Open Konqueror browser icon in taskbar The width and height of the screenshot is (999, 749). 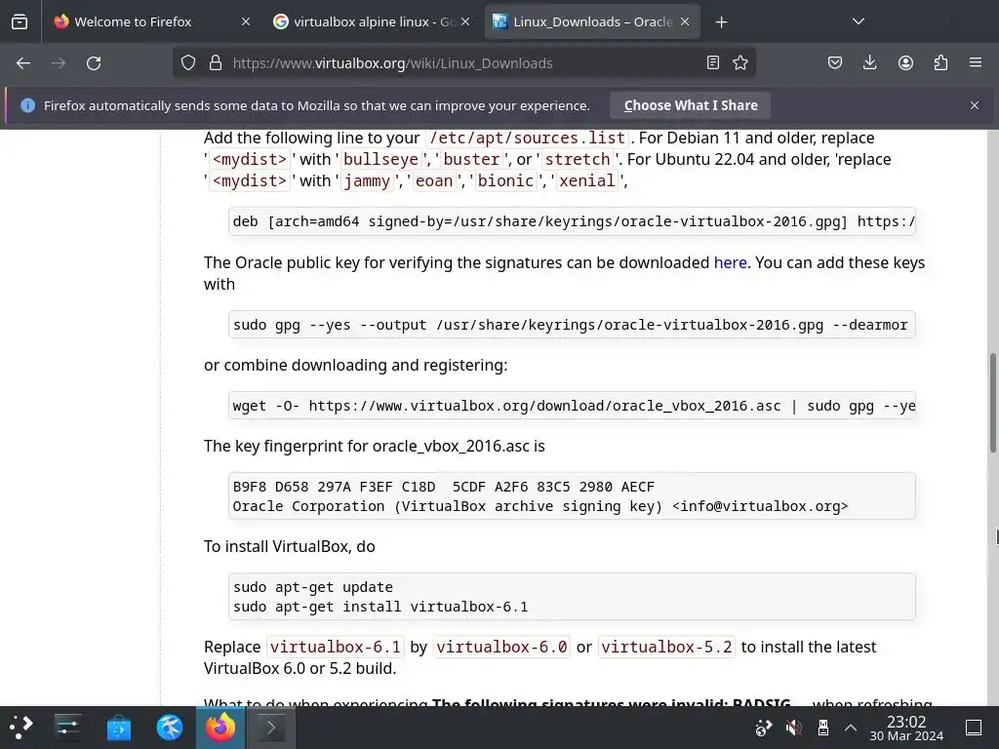[170, 728]
